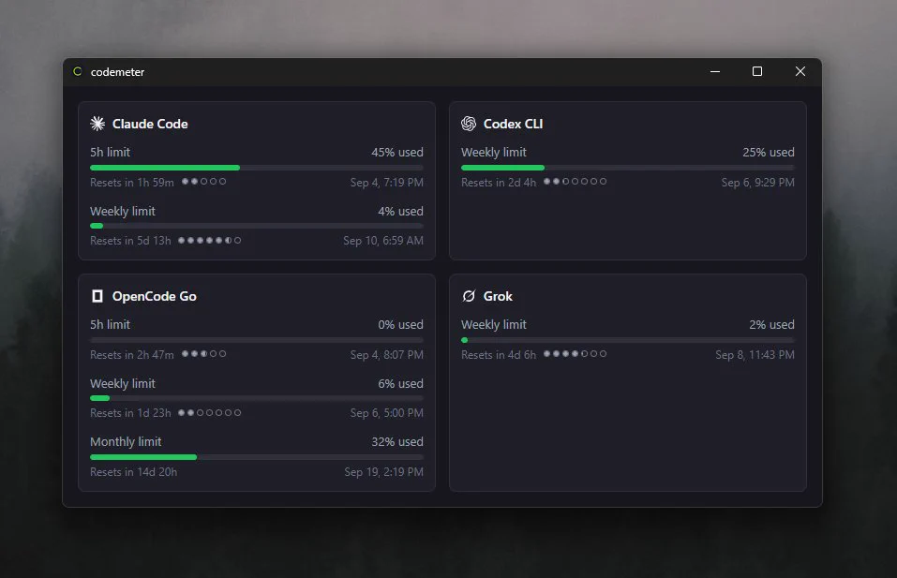Click the 6% used value
Viewport: 897px width, 578px height.
click(x=400, y=383)
